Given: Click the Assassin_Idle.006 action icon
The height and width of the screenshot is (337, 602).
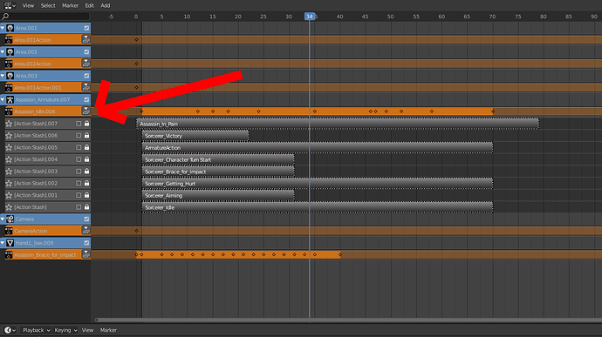Looking at the screenshot, I should point(9,111).
